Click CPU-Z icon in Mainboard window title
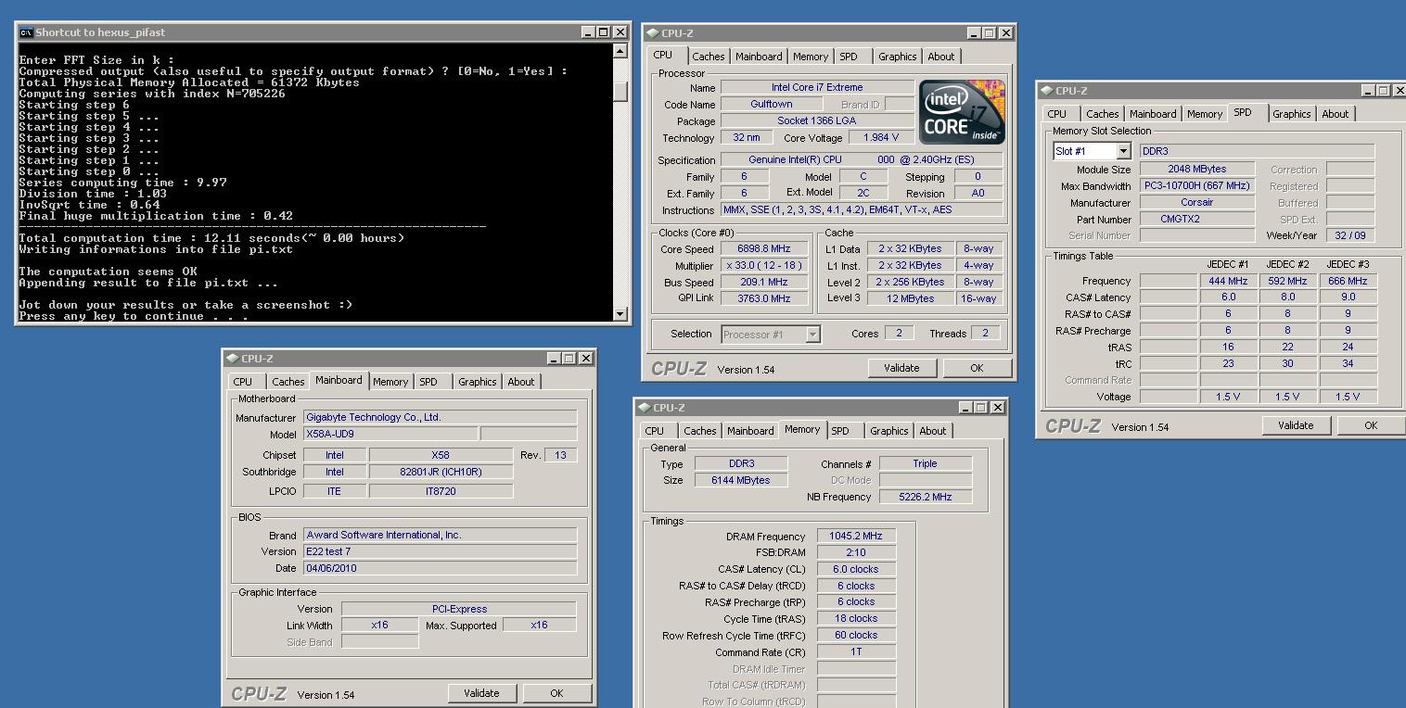This screenshot has height=708, width=1406. (233, 359)
